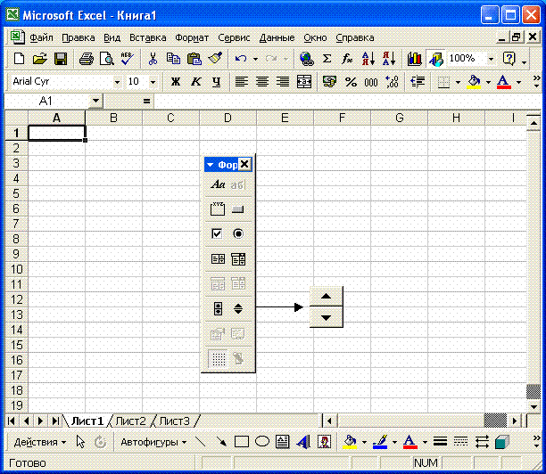Toggle italic К formatting

(196, 82)
